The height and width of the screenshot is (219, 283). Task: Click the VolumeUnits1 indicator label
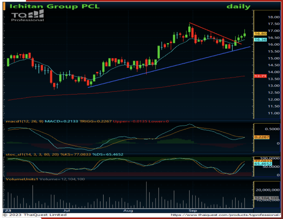(22, 179)
